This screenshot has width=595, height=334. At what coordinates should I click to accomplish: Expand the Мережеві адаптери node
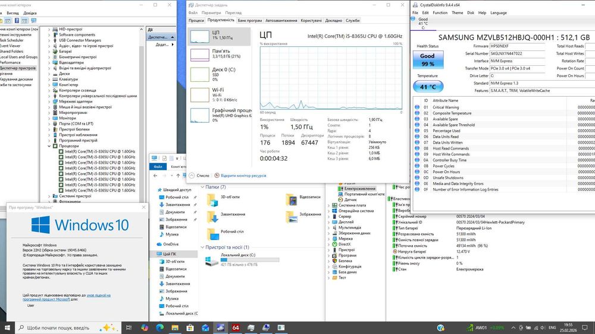pyautogui.click(x=49, y=102)
